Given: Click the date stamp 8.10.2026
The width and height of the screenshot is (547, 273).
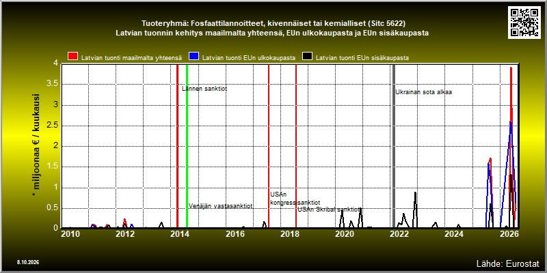Looking at the screenshot, I should pyautogui.click(x=27, y=262).
